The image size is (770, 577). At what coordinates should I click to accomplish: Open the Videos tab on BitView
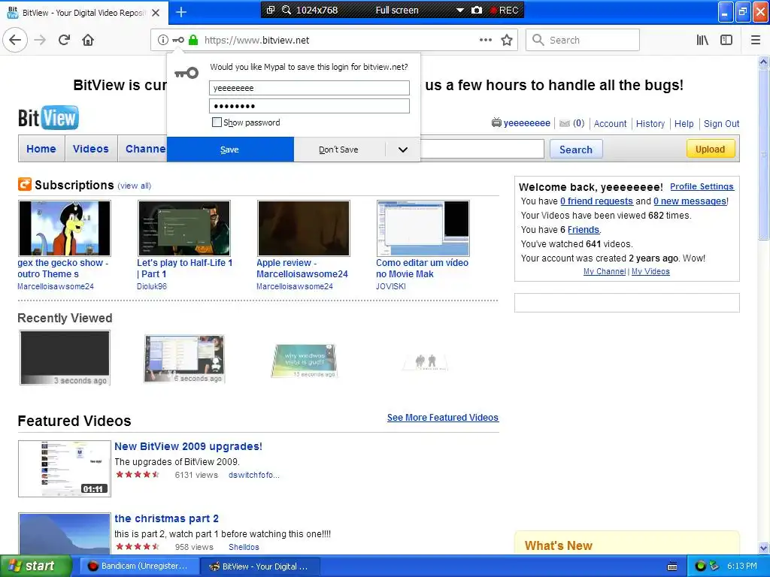tap(91, 149)
